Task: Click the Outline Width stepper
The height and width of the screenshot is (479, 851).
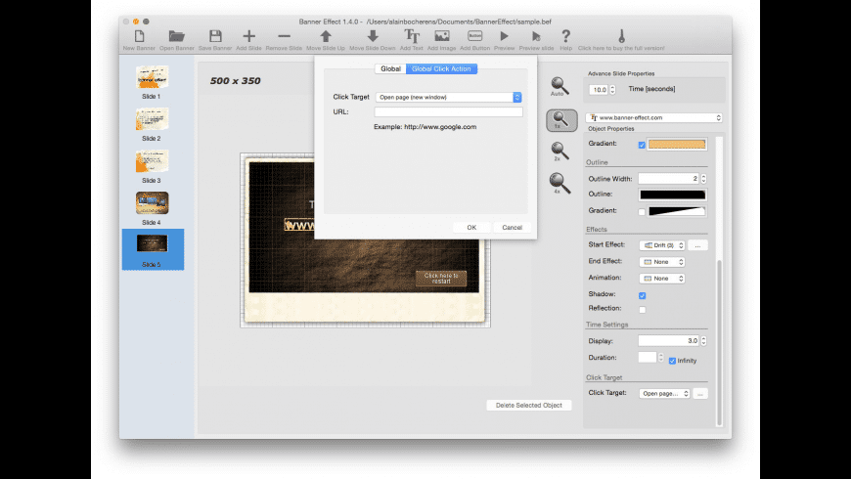Action: [x=704, y=179]
